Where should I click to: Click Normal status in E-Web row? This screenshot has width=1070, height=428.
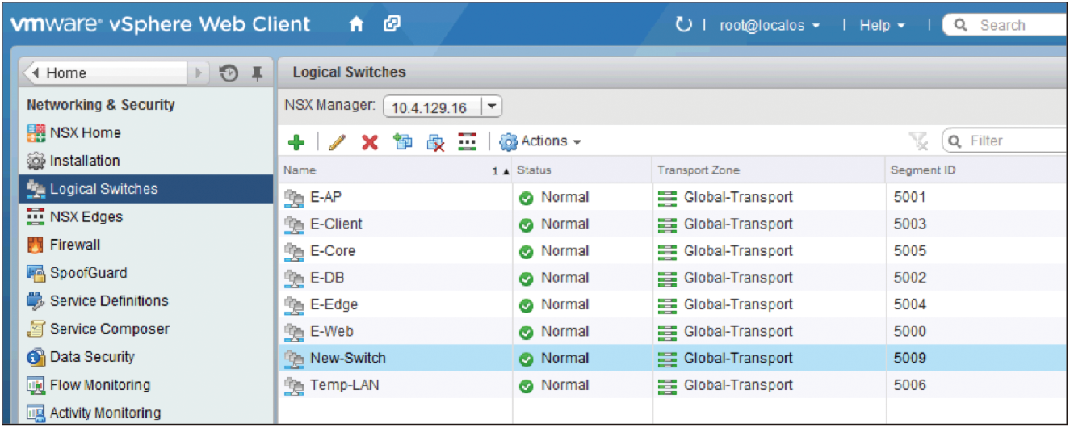coord(564,331)
